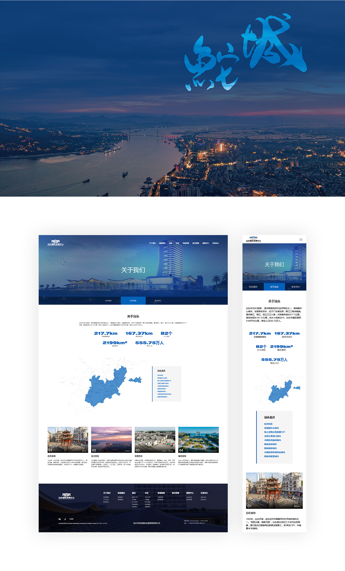Viewport: 345px width, 571px height.
Task: Click 国家创新型城市 link in mobile 汕头名片 list
Action: click(x=271, y=456)
